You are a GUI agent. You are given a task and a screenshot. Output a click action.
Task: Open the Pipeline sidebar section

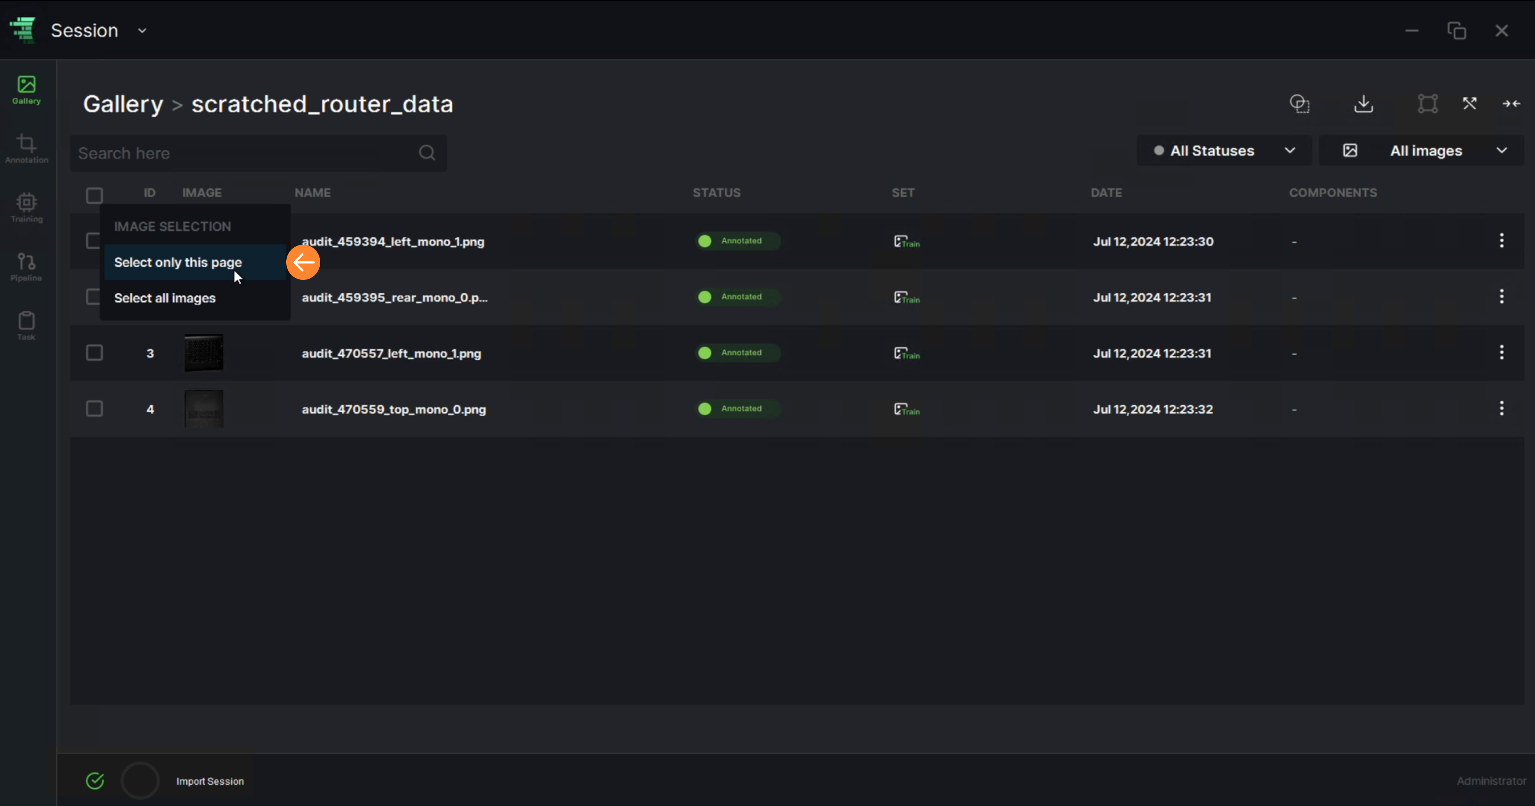pyautogui.click(x=26, y=267)
